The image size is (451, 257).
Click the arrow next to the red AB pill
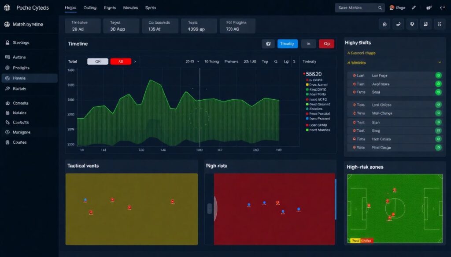point(135,62)
